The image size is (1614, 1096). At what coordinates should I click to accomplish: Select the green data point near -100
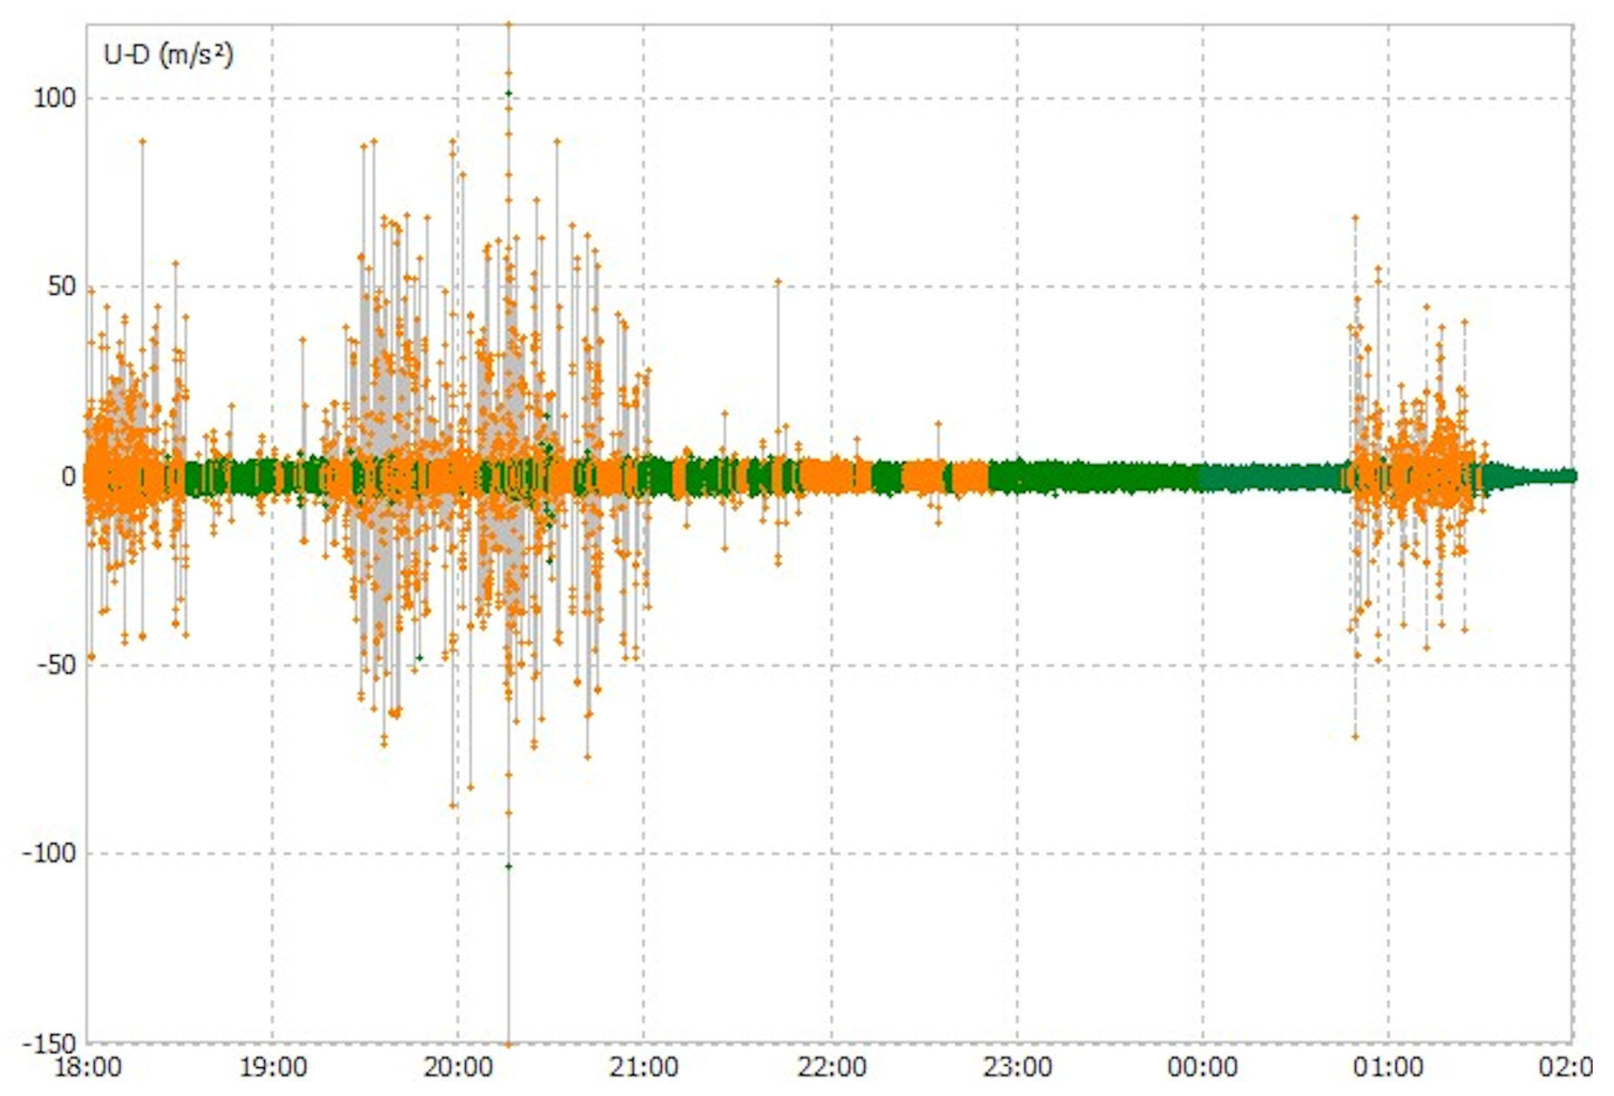(x=508, y=866)
